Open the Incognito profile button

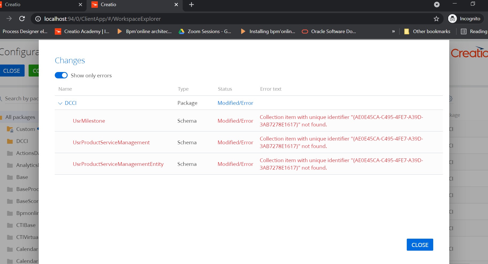pos(466,19)
